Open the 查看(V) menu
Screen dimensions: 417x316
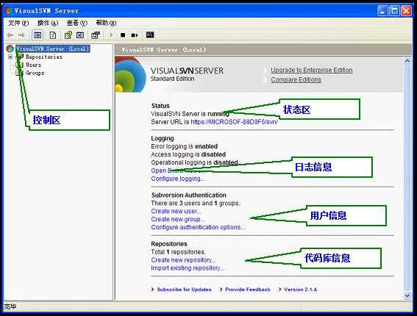[77, 23]
